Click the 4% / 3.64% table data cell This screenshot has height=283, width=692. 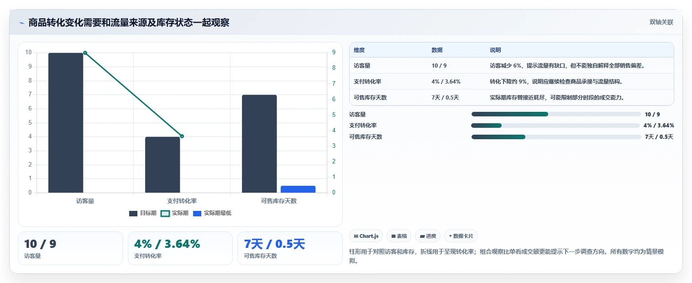tap(446, 82)
